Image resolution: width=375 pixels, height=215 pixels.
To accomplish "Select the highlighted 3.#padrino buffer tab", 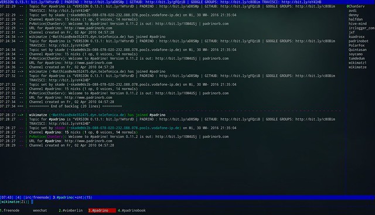I will 102,210.
